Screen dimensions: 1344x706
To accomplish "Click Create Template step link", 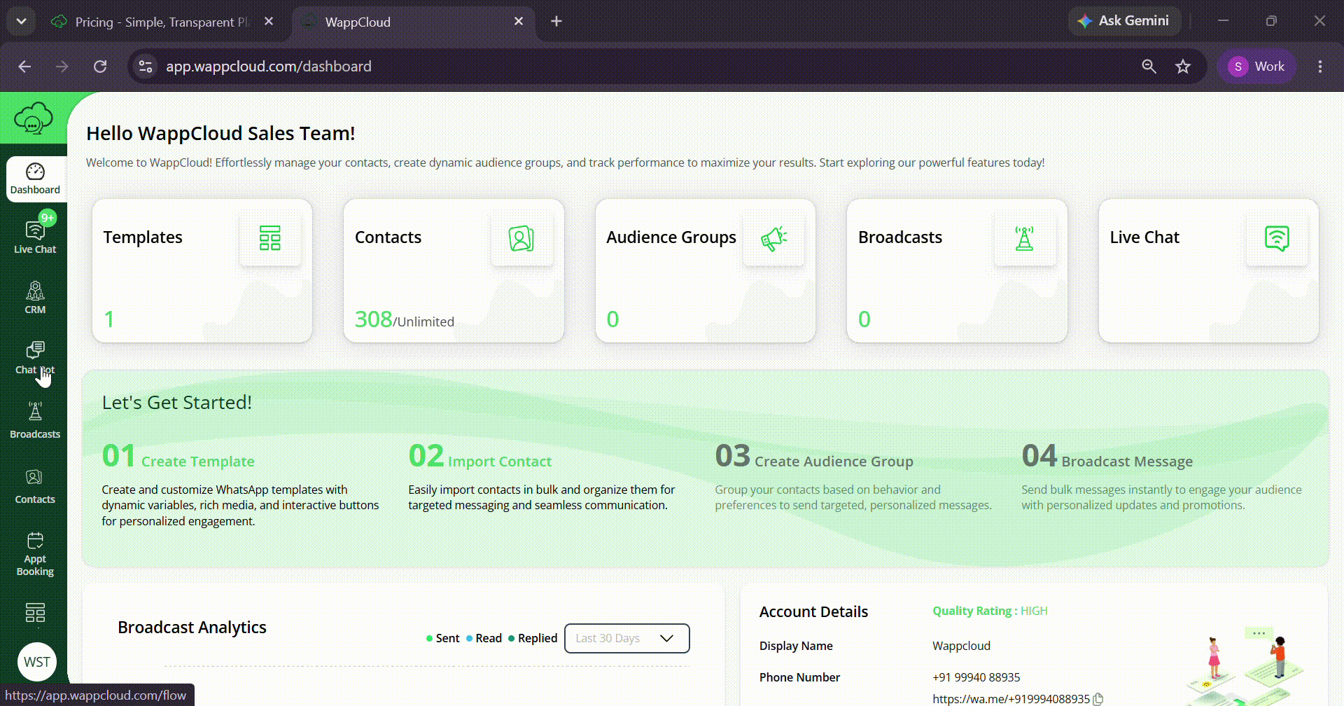I will tap(198, 462).
